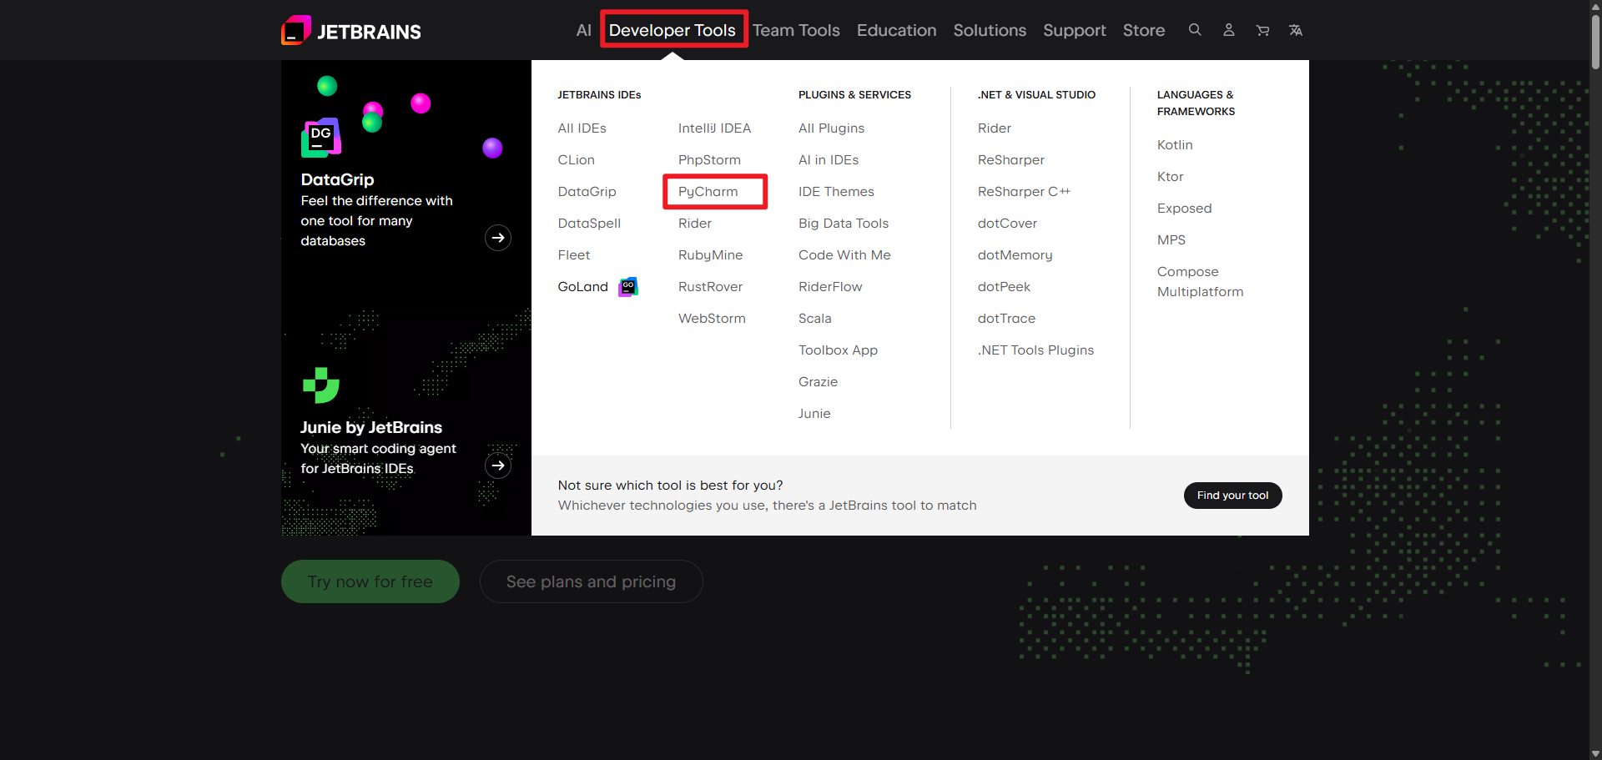Click the Find your tool button
Image resolution: width=1602 pixels, height=760 pixels.
tap(1233, 496)
